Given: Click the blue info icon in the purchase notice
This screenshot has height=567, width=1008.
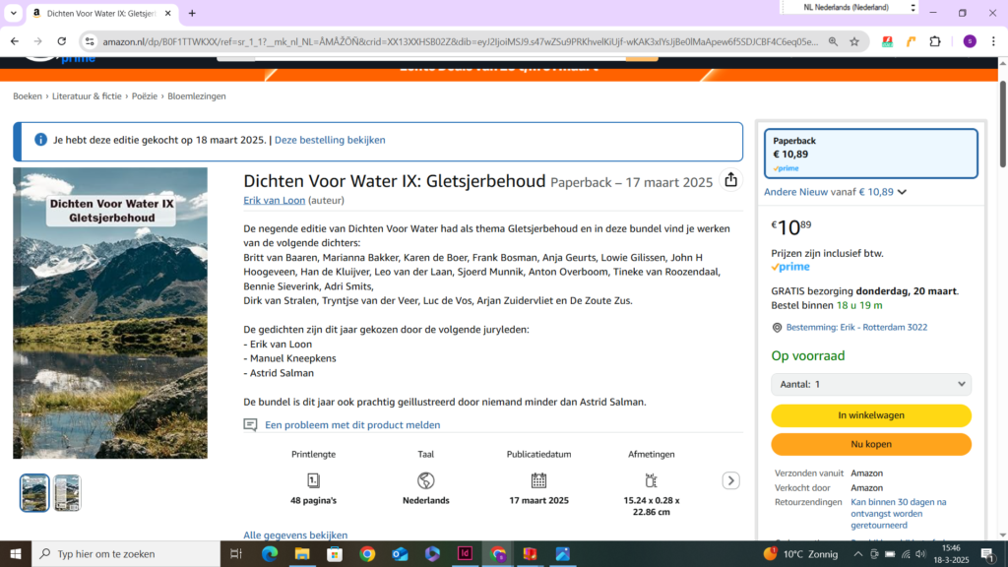Looking at the screenshot, I should pos(40,140).
